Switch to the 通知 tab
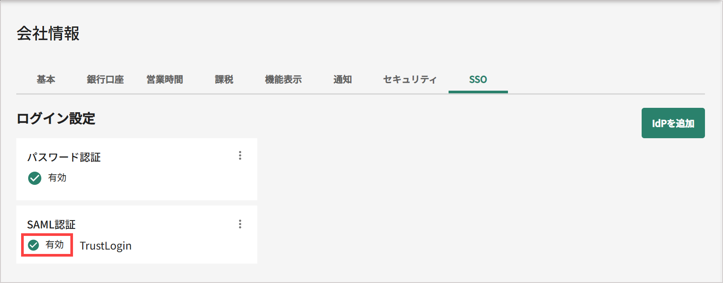 (x=343, y=80)
